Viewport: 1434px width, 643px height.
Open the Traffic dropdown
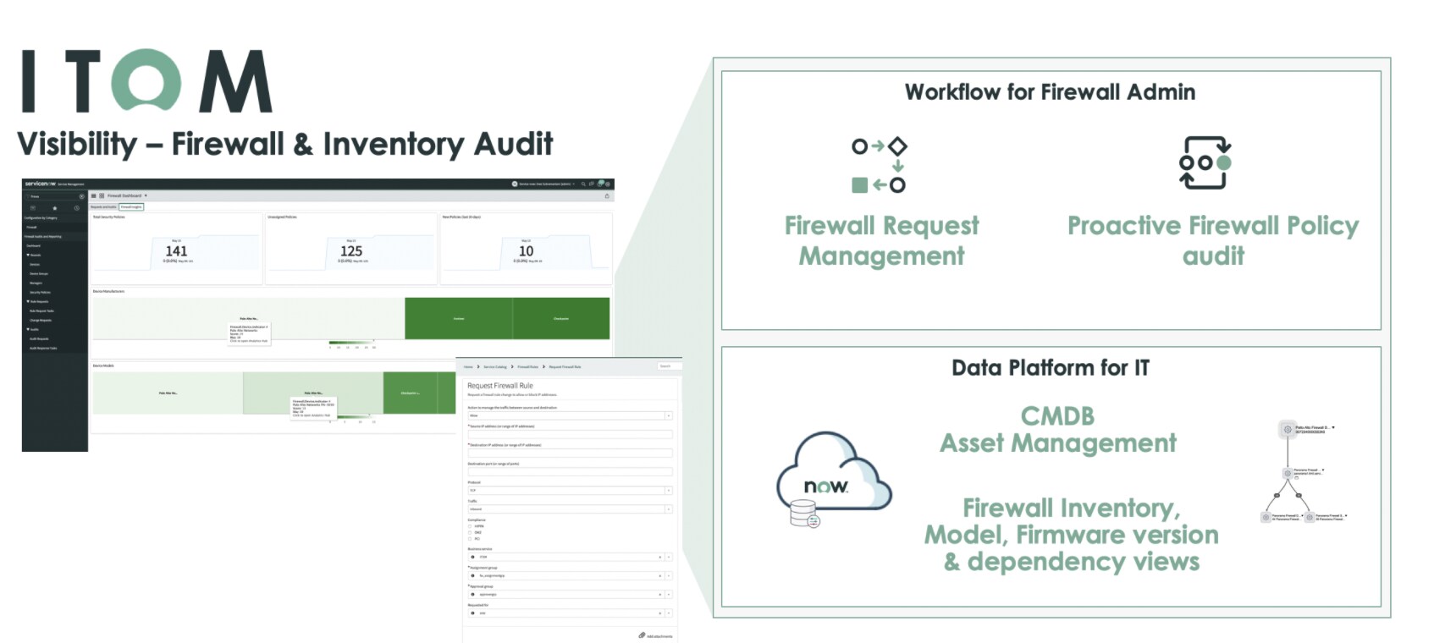point(571,508)
